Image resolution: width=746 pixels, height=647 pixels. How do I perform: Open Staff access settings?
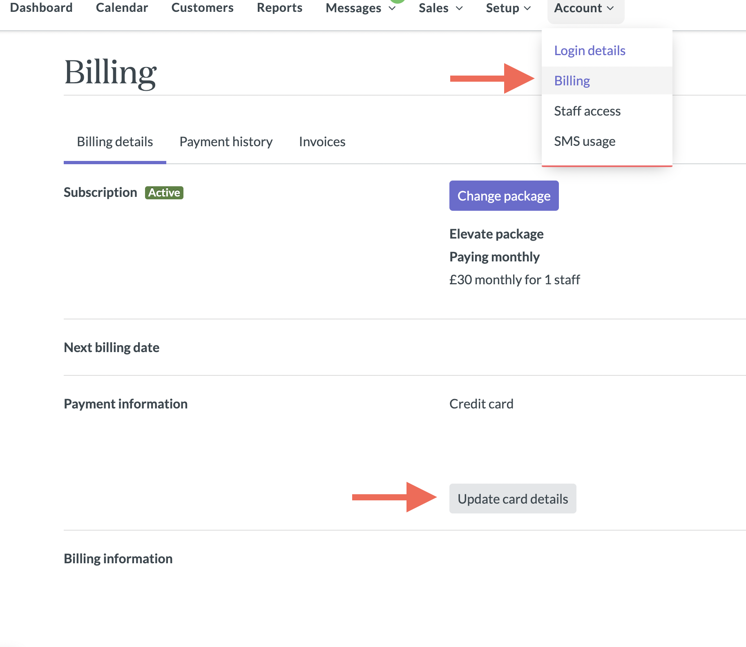coord(587,111)
